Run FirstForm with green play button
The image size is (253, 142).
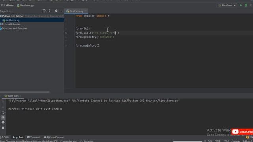point(241,5)
